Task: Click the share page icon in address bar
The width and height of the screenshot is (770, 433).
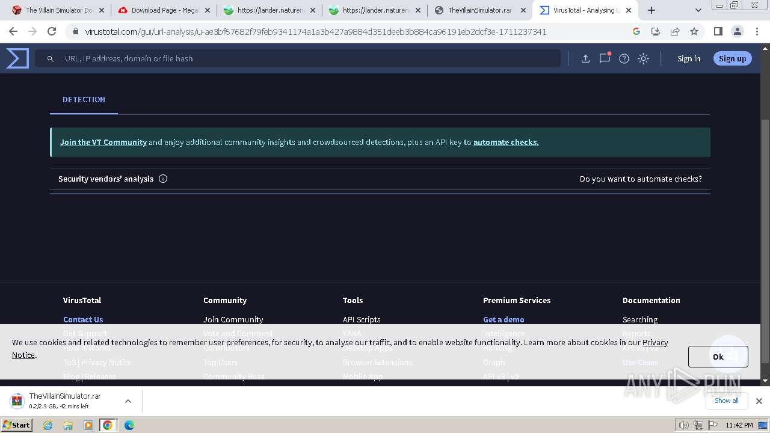Action: coord(675,31)
